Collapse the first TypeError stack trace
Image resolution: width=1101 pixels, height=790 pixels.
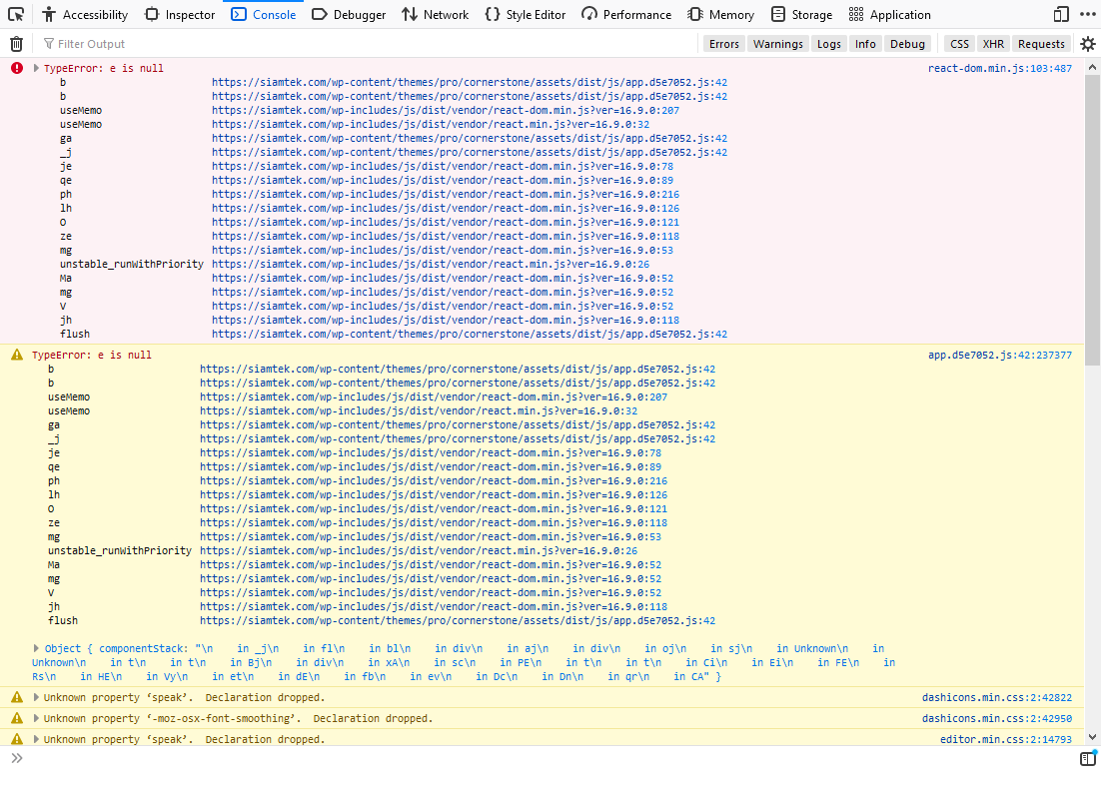coord(36,68)
